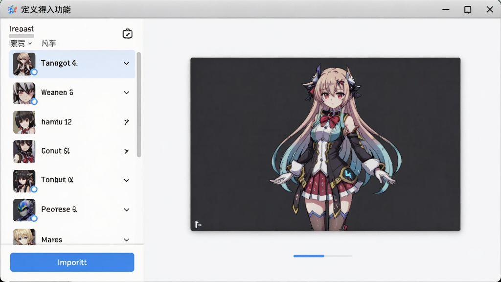
Task: Click the Importt button
Action: tap(72, 262)
